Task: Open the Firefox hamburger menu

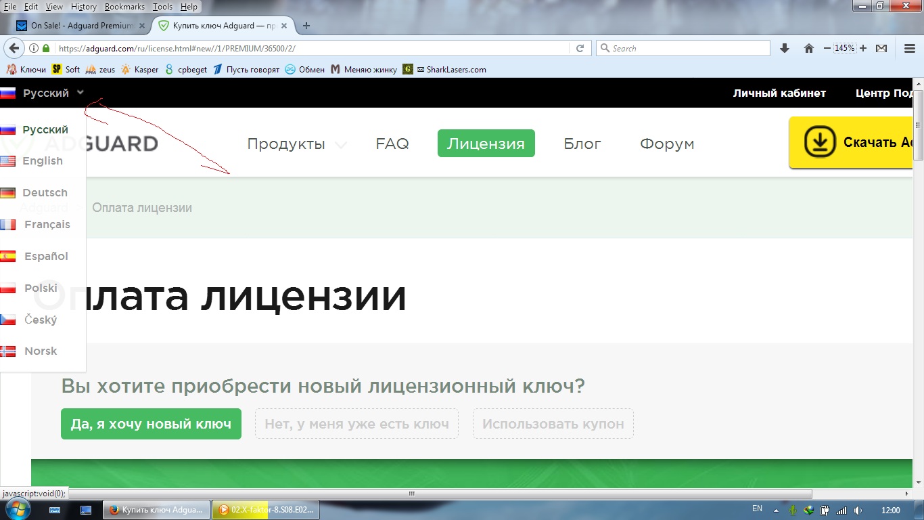Action: pos(910,49)
